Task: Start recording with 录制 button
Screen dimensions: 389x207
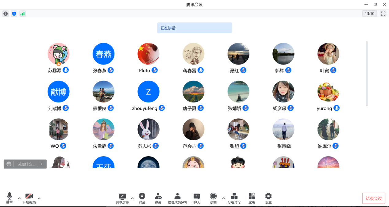Action: (x=213, y=198)
